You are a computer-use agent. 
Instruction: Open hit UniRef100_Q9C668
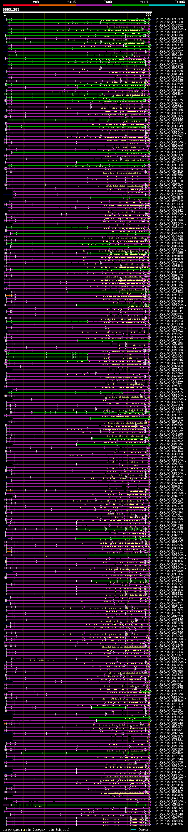click(x=169, y=22)
